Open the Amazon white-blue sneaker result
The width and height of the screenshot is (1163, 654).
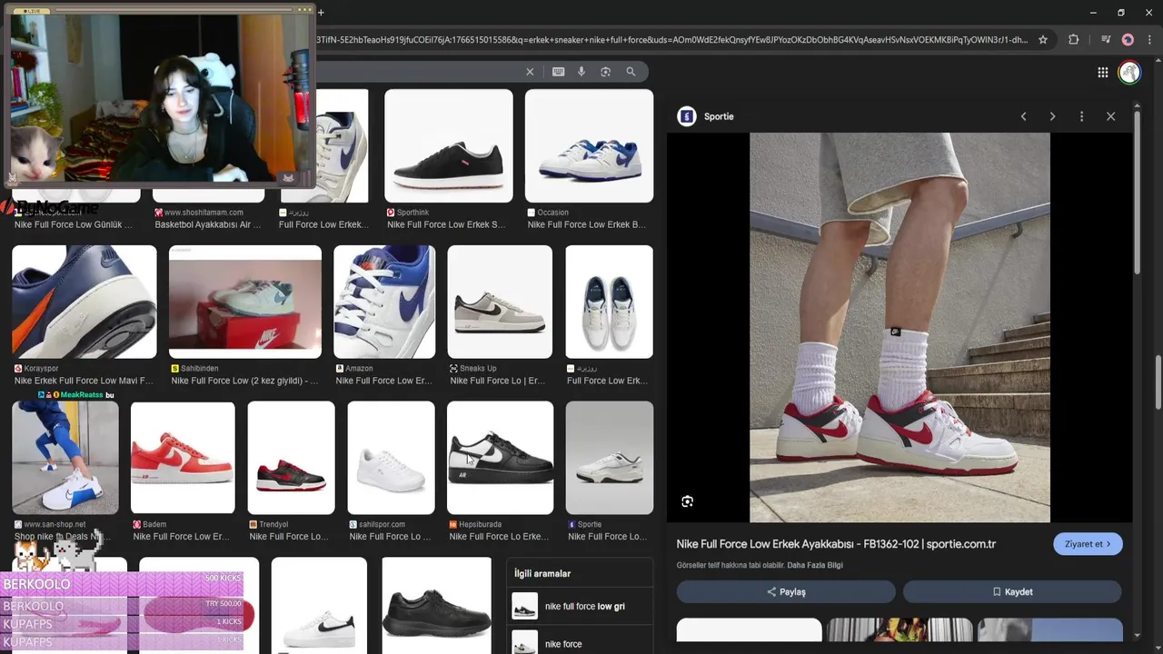coord(384,302)
